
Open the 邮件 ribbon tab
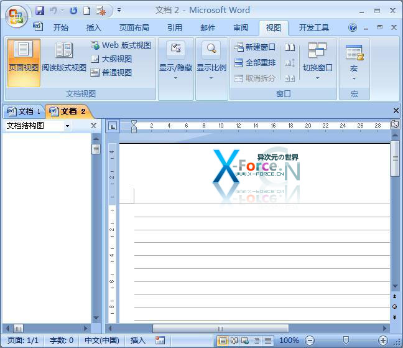point(208,27)
